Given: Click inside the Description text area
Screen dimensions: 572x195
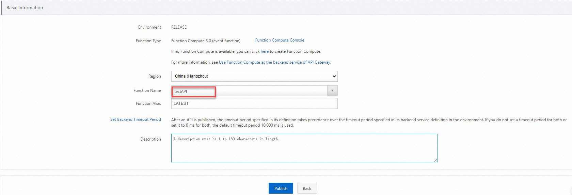Looking at the screenshot, I should click(x=304, y=148).
